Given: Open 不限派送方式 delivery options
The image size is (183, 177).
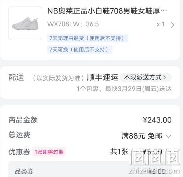Looking at the screenshot, I should pos(146,77).
